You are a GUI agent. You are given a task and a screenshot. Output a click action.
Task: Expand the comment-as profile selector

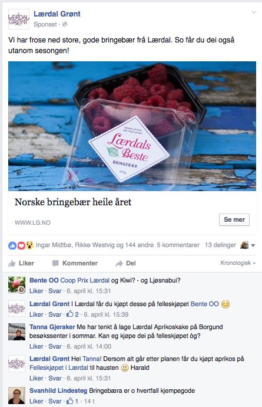point(248,245)
